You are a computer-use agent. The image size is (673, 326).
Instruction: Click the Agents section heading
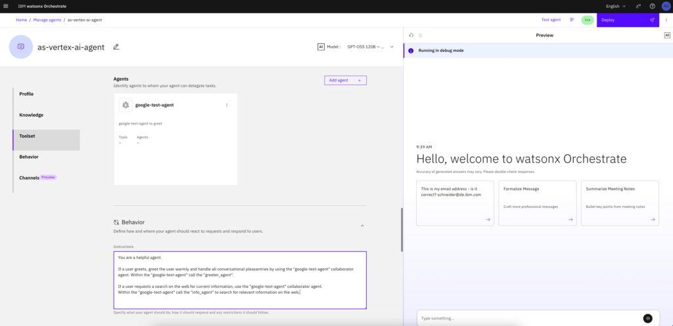pos(121,79)
